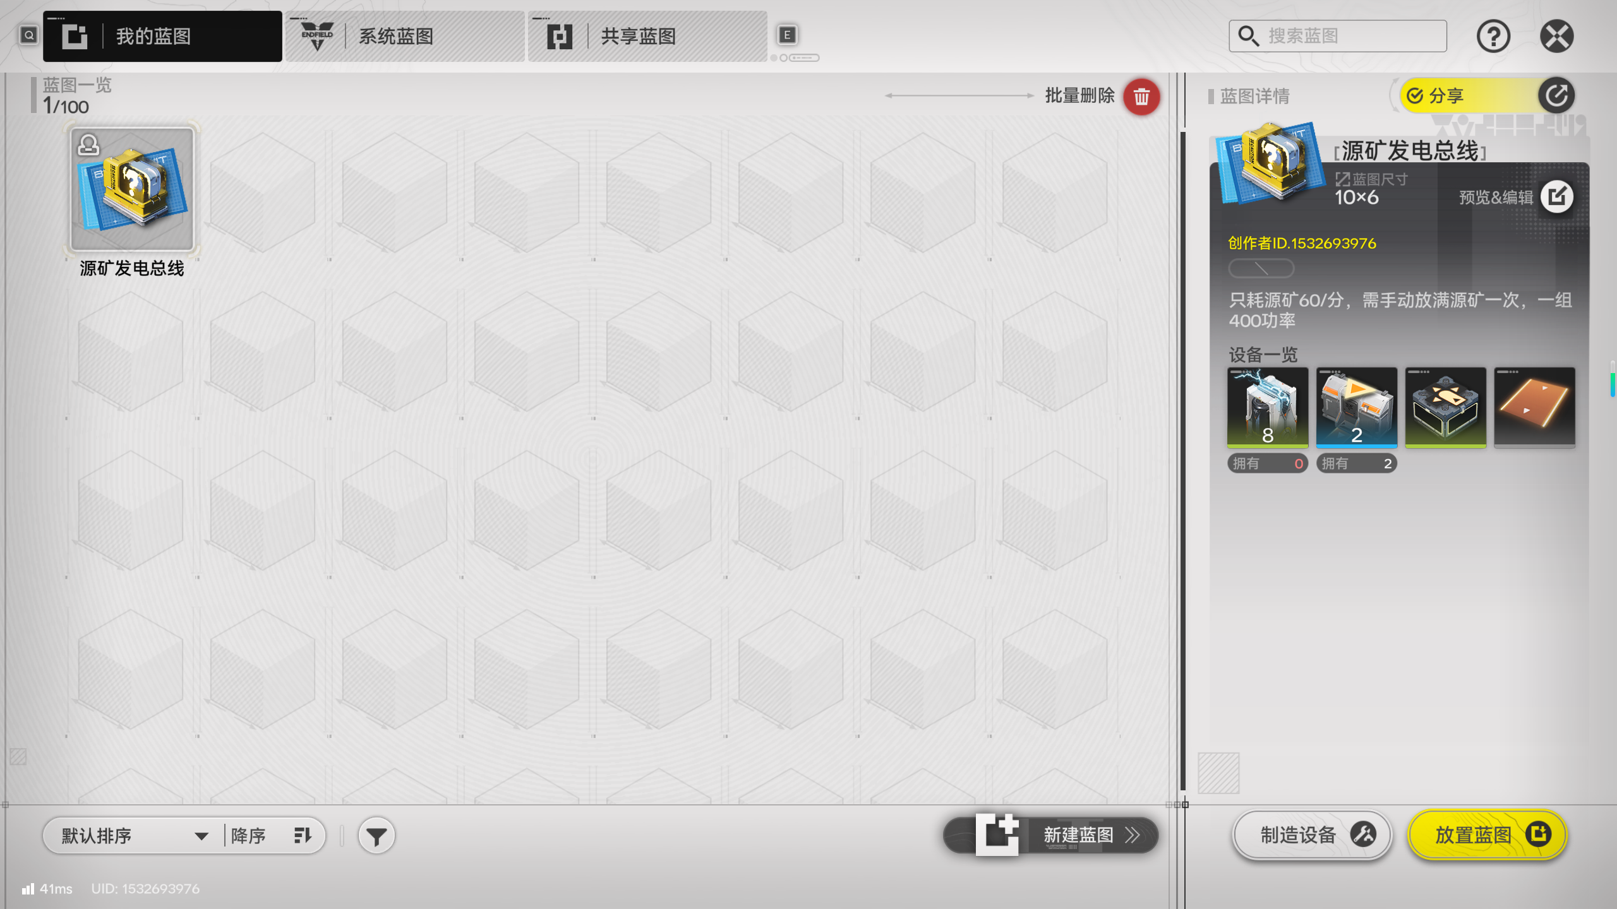Click the Place Blueprint (放置蓝图) button

click(x=1488, y=835)
